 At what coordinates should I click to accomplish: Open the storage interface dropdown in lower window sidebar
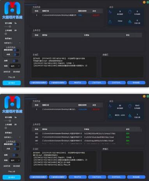12,137
